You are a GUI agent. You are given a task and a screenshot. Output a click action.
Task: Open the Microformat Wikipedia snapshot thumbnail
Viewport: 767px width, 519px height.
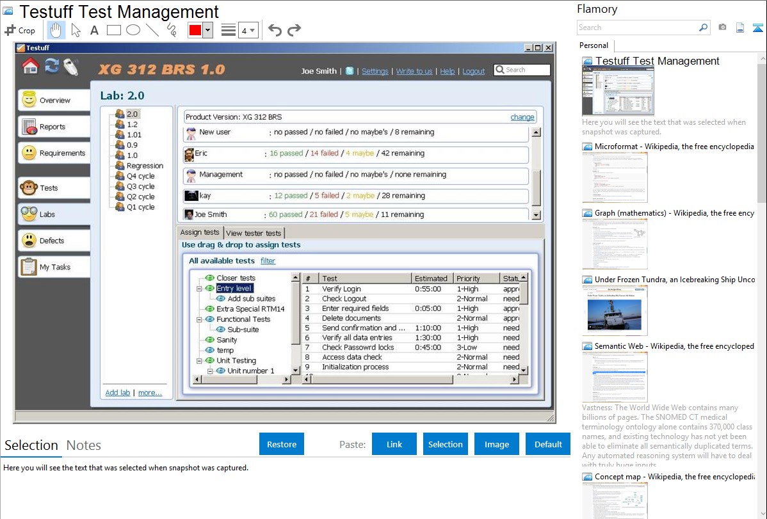(615, 177)
